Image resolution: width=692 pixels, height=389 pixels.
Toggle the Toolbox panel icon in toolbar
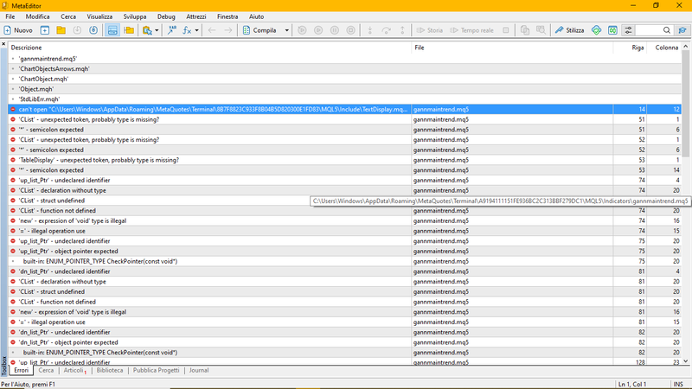tap(112, 30)
